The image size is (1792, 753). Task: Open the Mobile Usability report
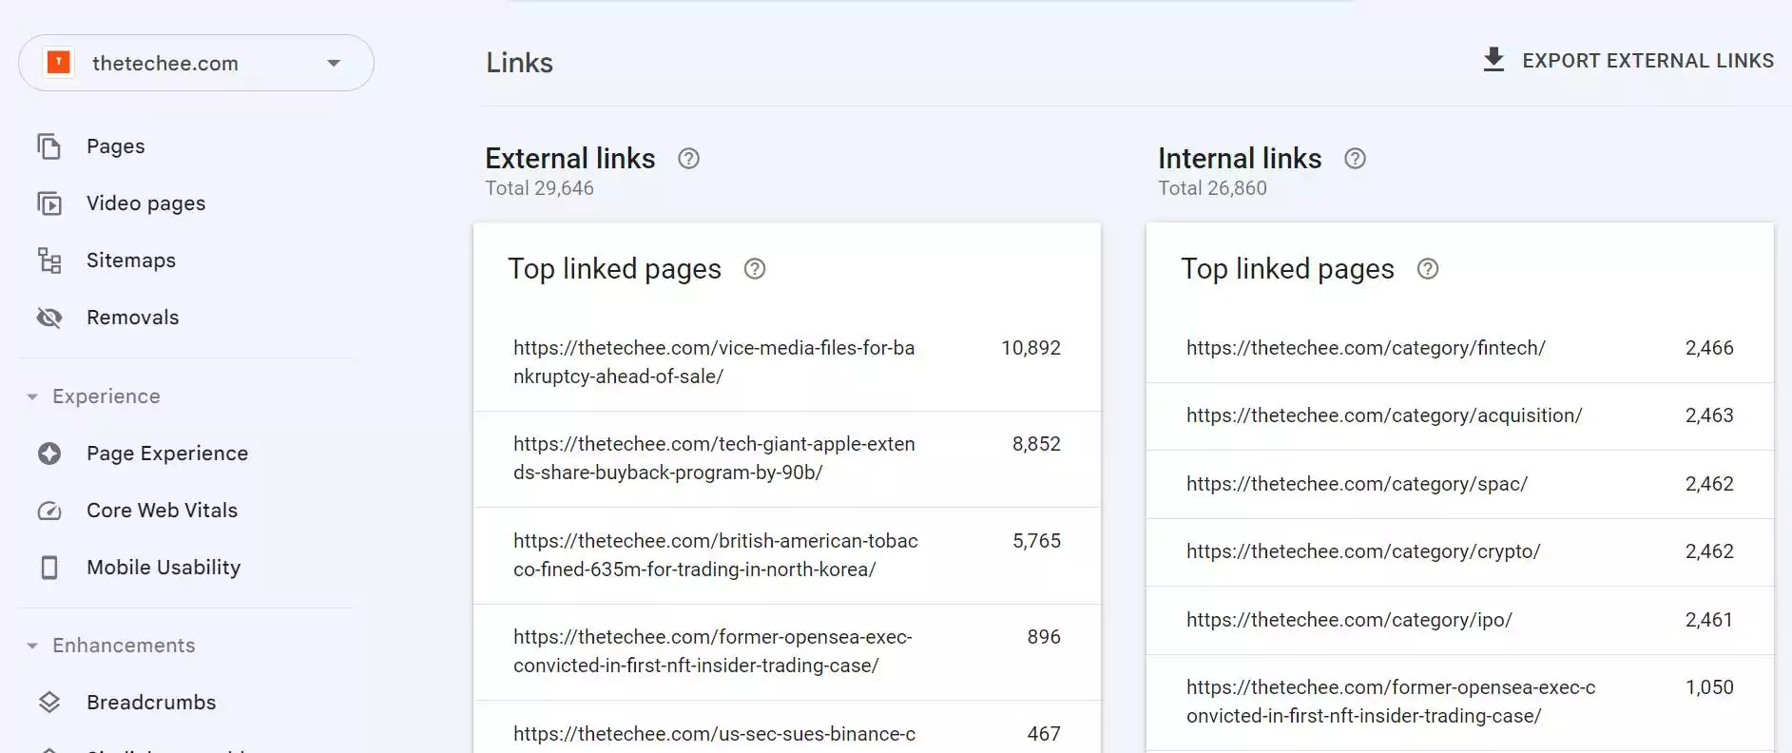pos(164,568)
